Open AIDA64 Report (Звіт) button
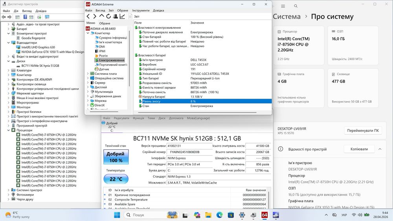393x221 pixels. tap(134, 16)
